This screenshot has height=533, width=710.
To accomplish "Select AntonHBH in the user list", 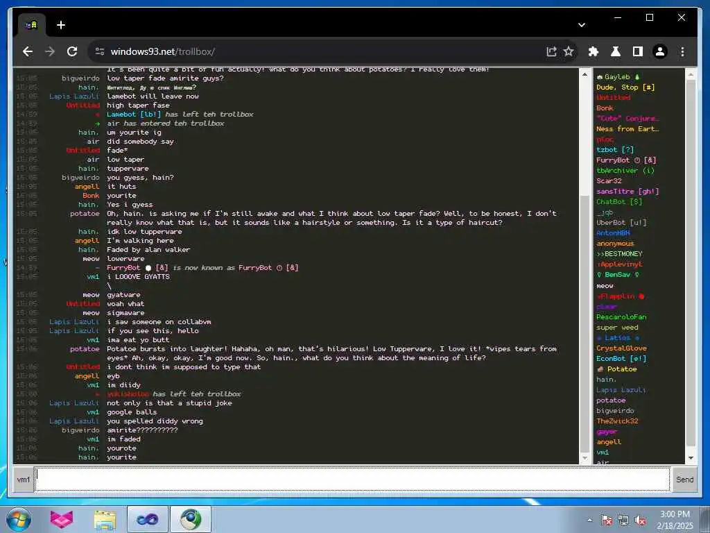I will pos(613,233).
